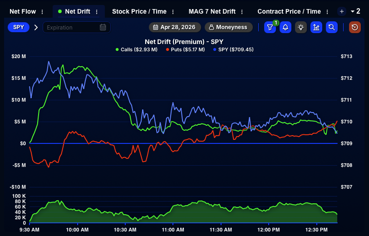
Task: Expand the layout count dropdown showing 2
Action: point(355,11)
